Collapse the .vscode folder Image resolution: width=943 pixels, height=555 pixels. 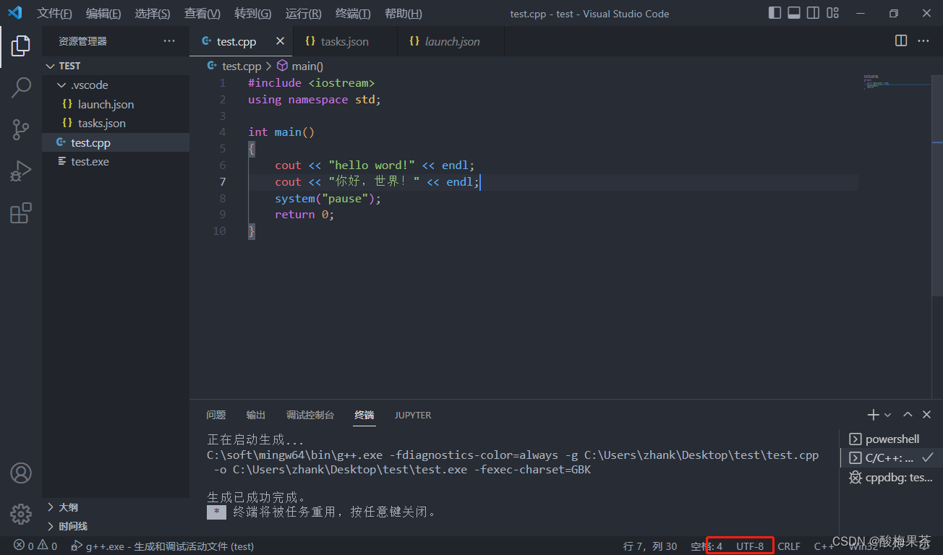pos(116,85)
